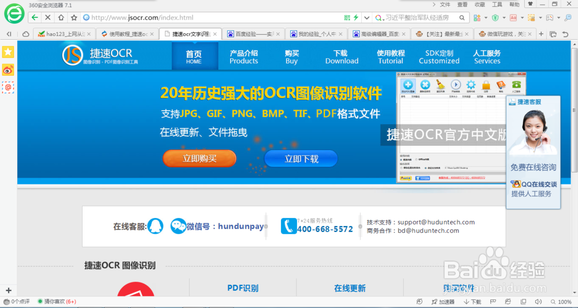578x308 pixels.
Task: Click the skin shirt icon in title bar
Action: 530,3
